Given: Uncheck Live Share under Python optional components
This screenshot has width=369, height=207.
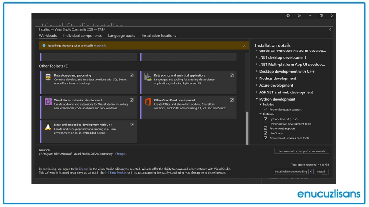Looking at the screenshot, I should 265,133.
